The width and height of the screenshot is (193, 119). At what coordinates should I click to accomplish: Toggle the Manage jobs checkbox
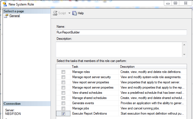tap(64, 108)
